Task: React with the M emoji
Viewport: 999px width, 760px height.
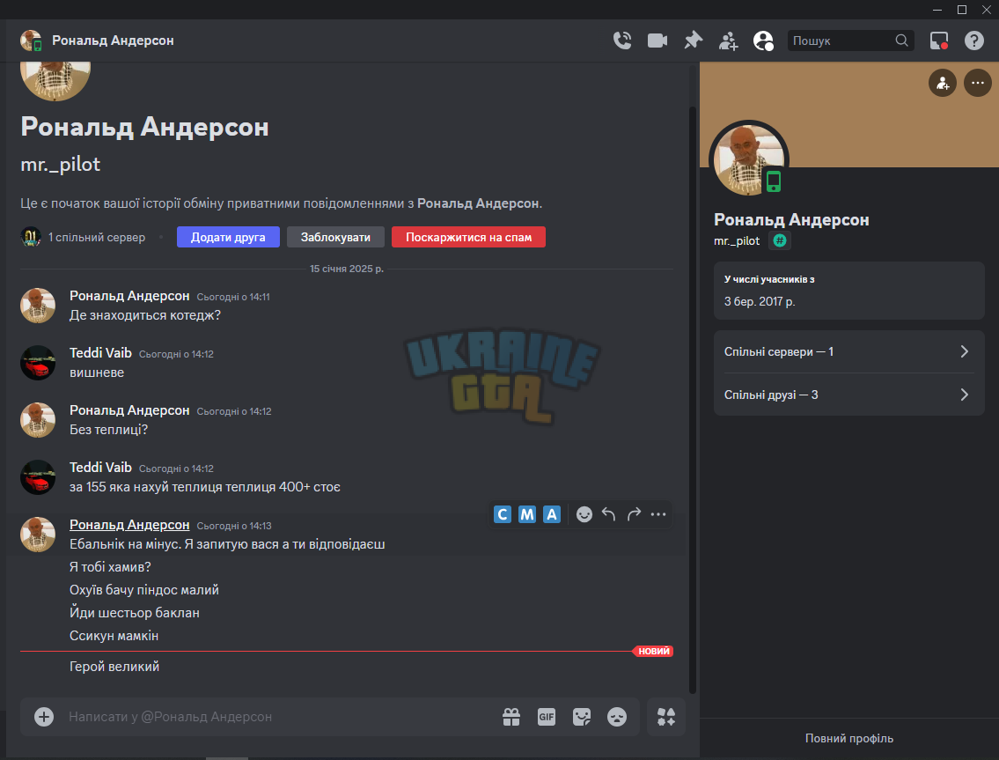Action: tap(527, 514)
